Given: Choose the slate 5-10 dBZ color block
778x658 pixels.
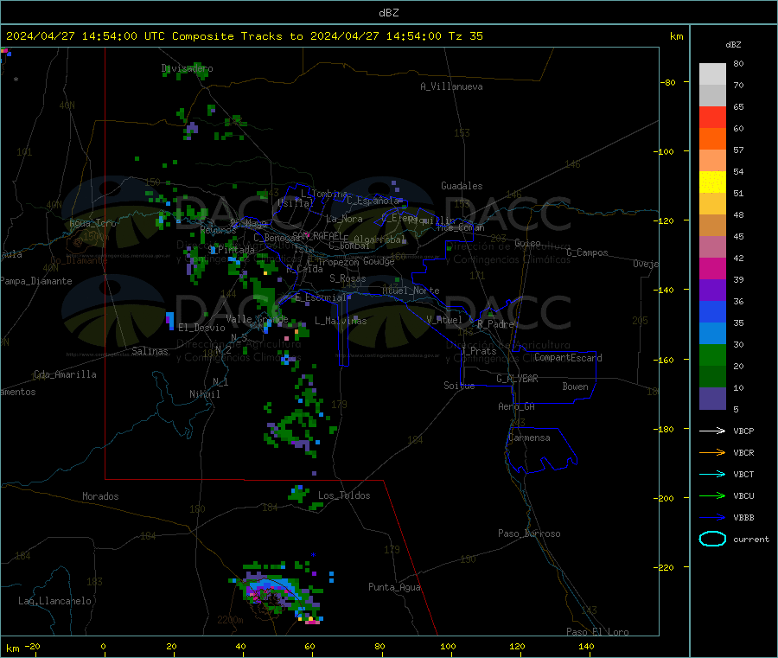Looking at the screenshot, I should coord(712,399).
